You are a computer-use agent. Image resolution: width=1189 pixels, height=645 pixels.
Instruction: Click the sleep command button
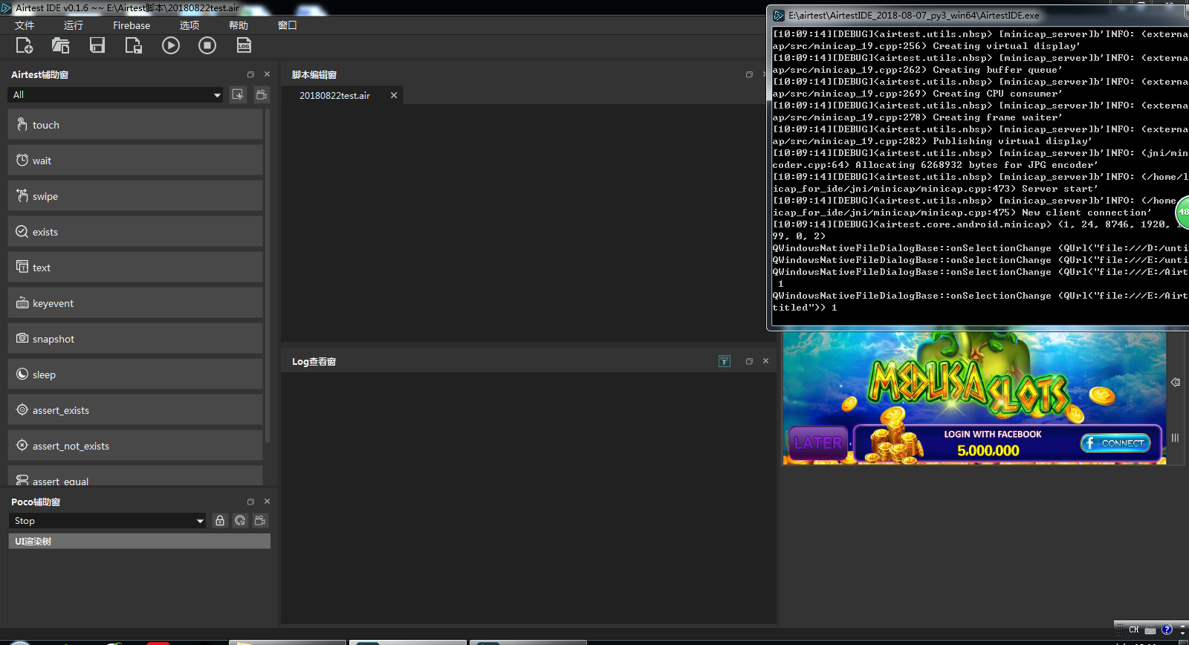pyautogui.click(x=135, y=375)
